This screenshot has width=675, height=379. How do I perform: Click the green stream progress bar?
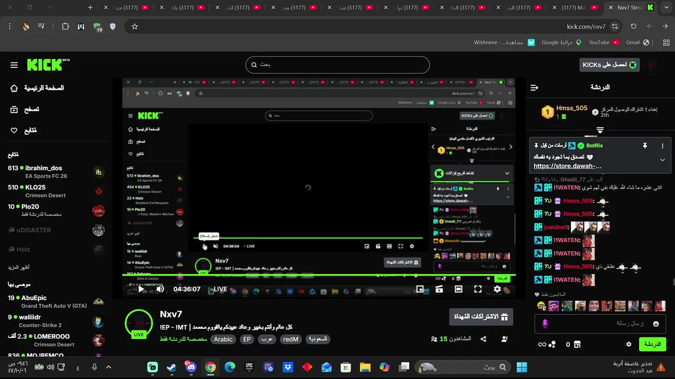pos(319,275)
